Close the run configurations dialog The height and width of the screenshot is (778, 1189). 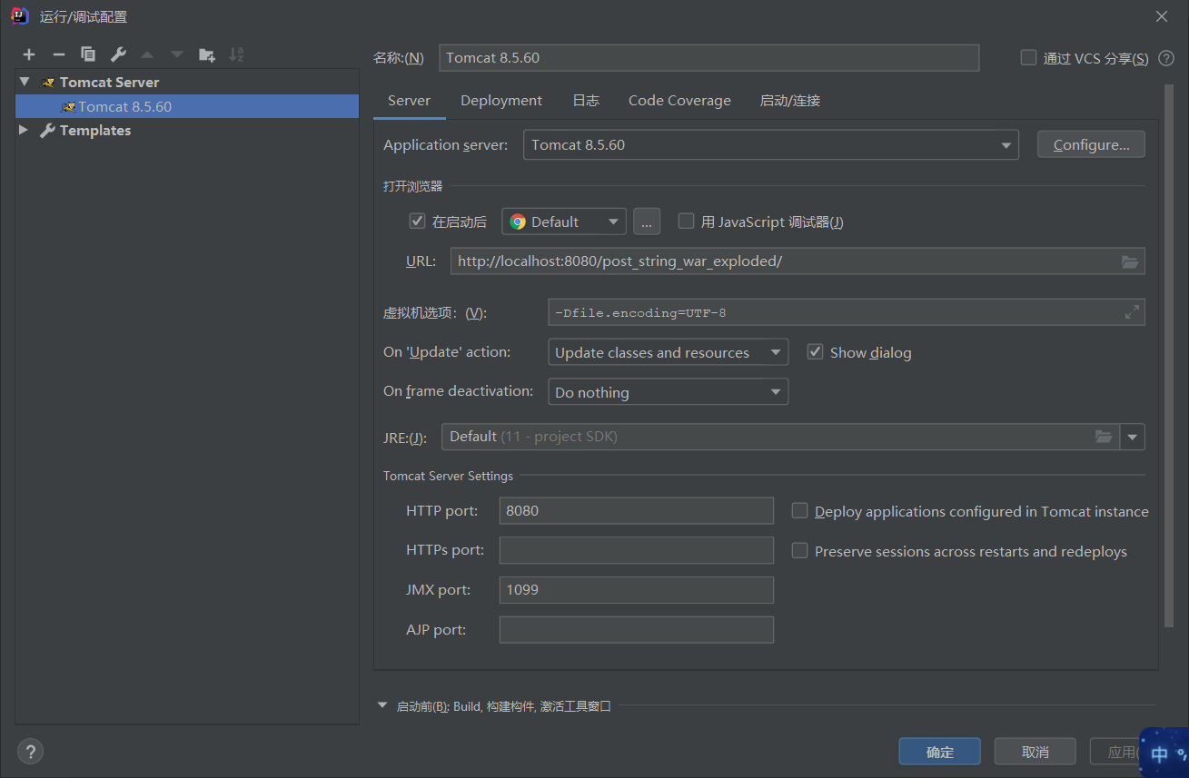point(1162,16)
